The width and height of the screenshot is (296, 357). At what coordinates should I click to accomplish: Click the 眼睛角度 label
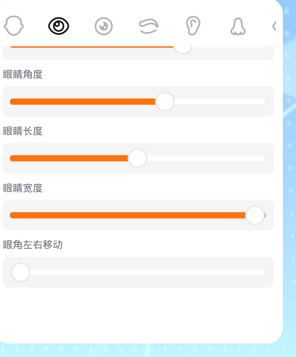click(23, 74)
